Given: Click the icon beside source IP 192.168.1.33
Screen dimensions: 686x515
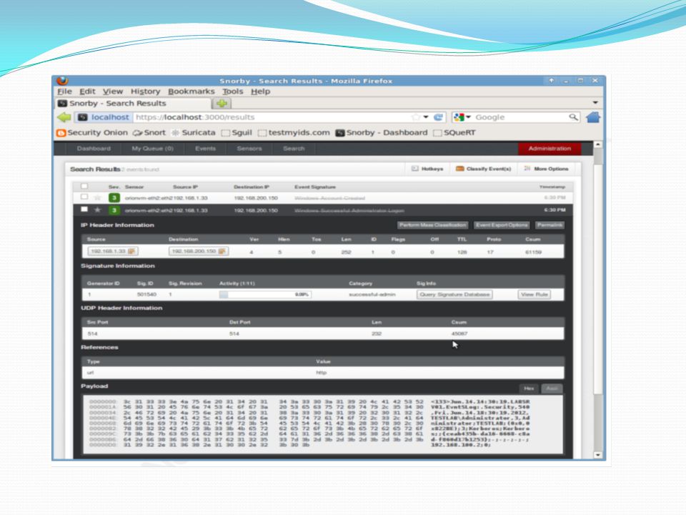Looking at the screenshot, I should tap(131, 251).
